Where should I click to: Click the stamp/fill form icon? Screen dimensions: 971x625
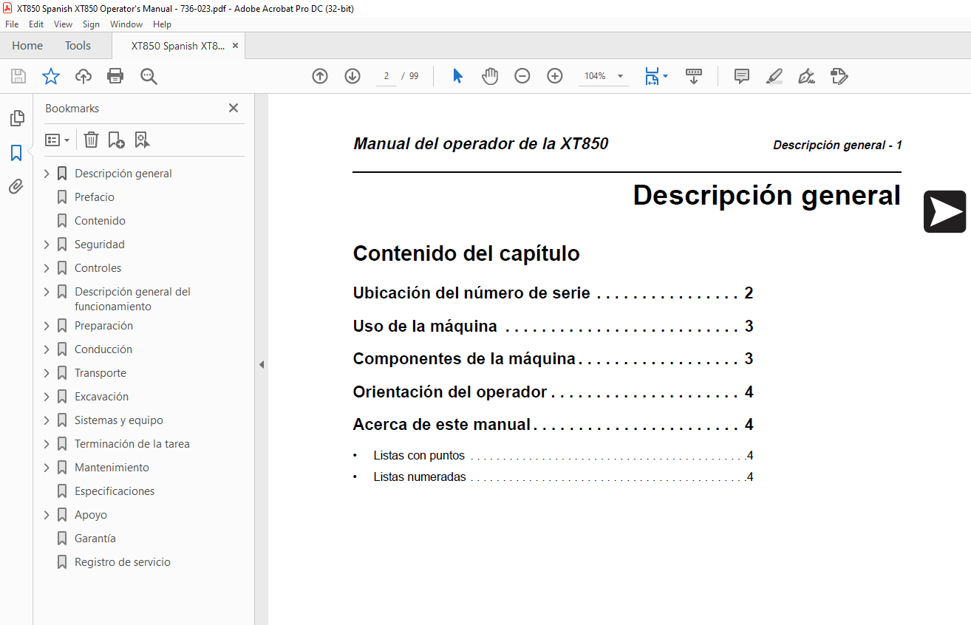coord(839,76)
